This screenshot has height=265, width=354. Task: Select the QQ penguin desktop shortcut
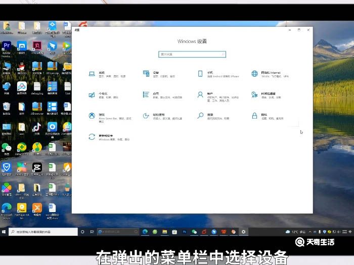(x=22, y=68)
